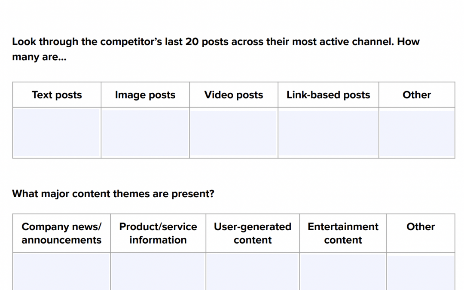This screenshot has height=290, width=464.
Task: Click the Other field in content themes table
Action: tap(421, 272)
